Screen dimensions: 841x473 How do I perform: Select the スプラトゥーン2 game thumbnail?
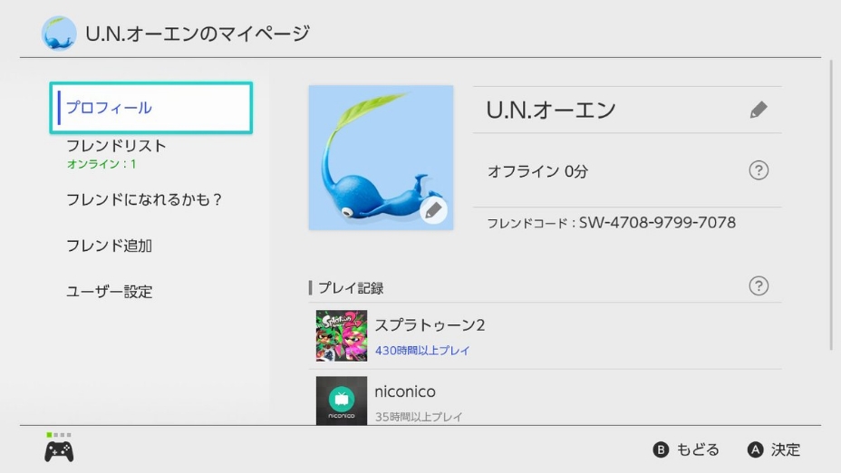[342, 335]
